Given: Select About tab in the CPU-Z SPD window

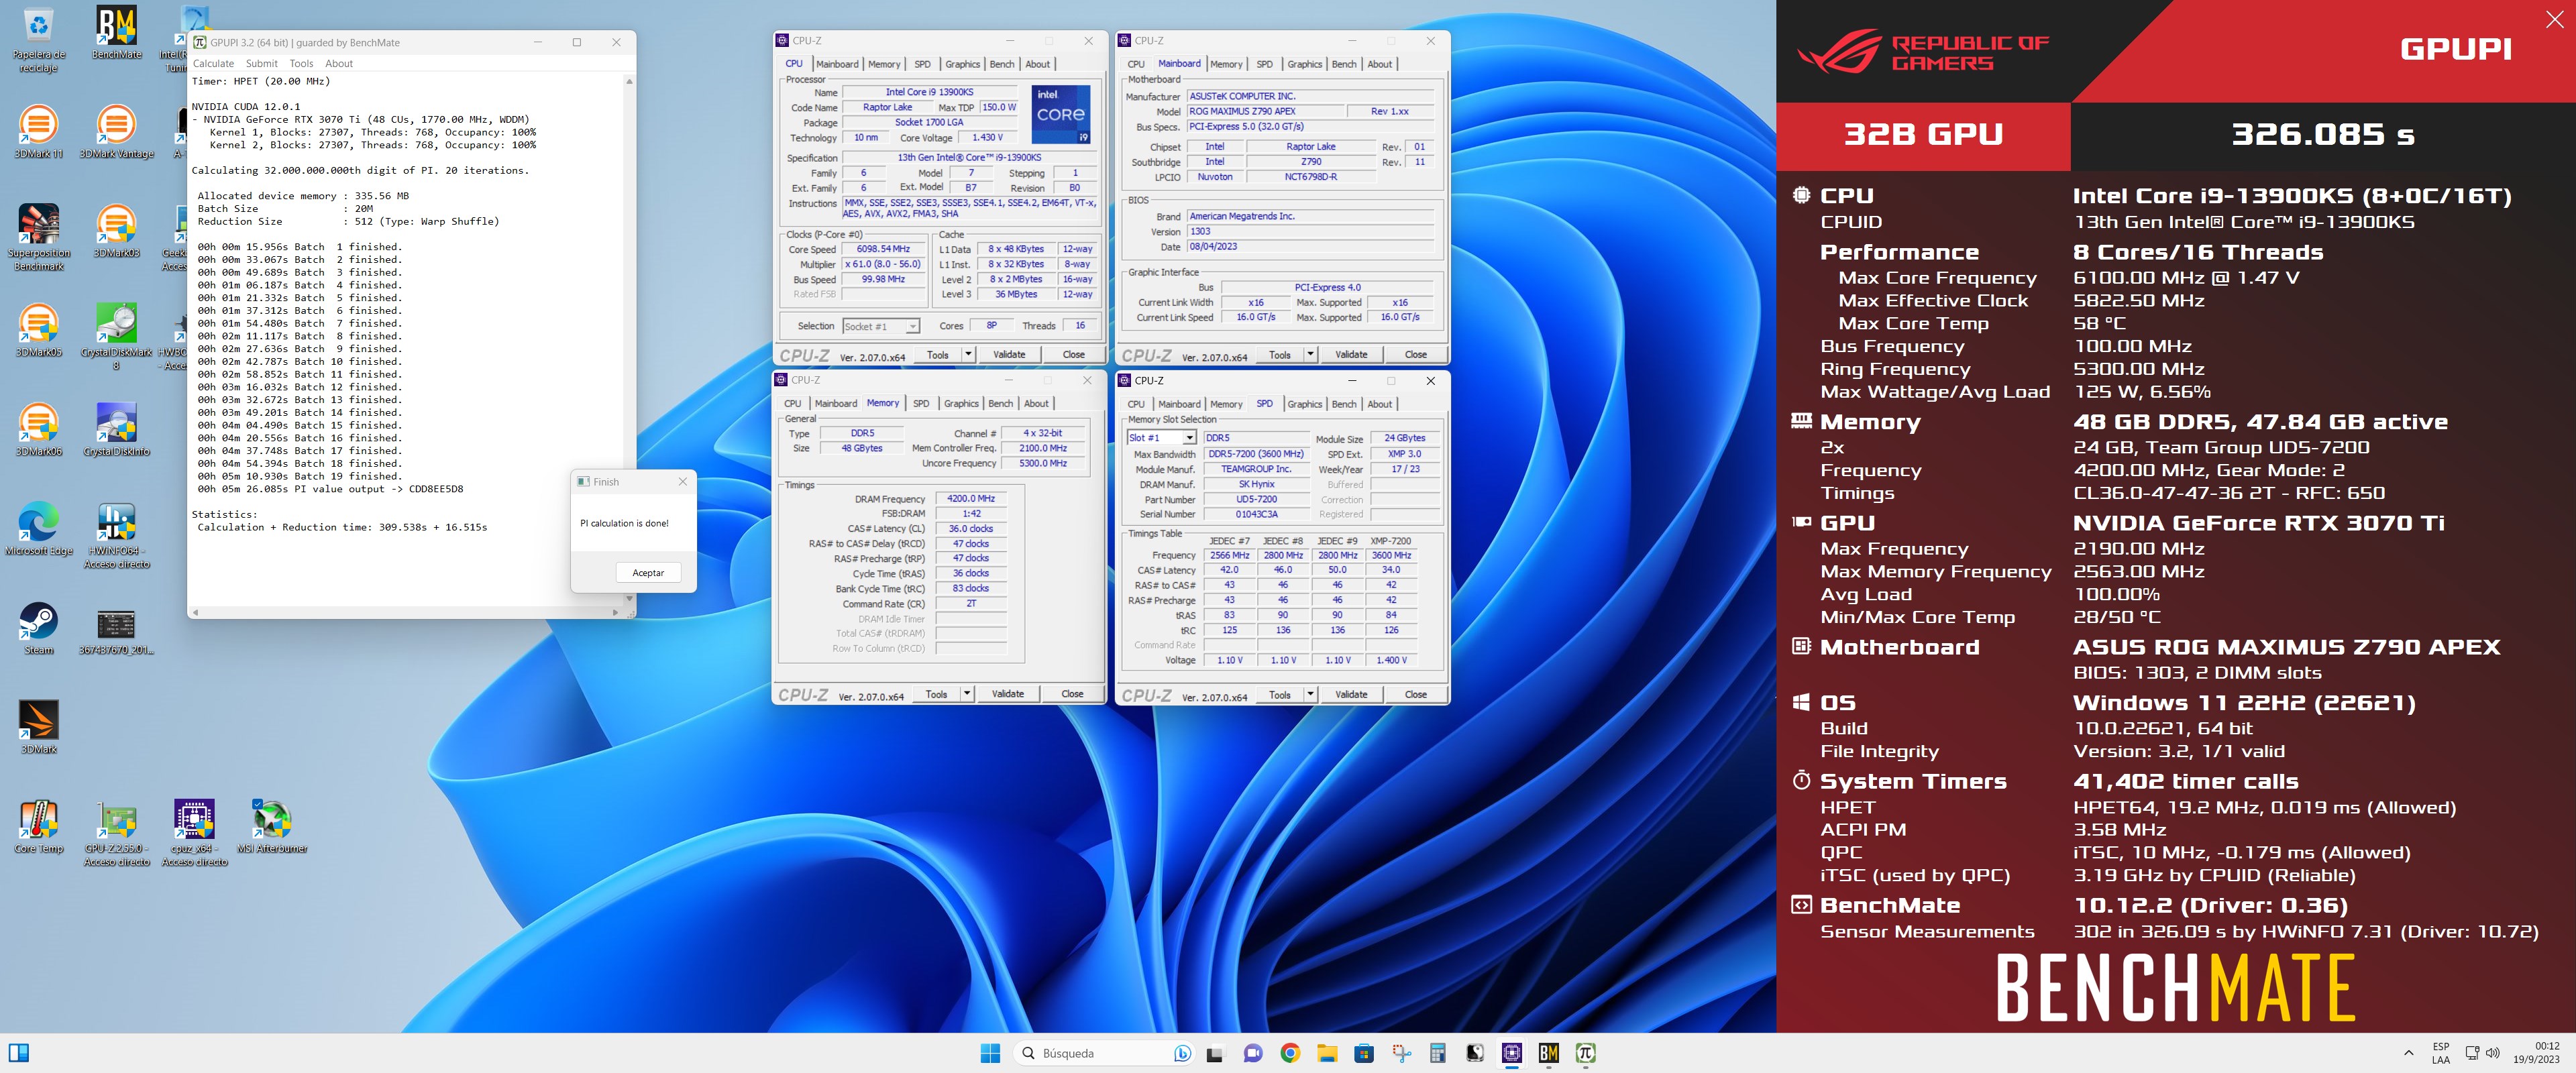Looking at the screenshot, I should point(1380,404).
